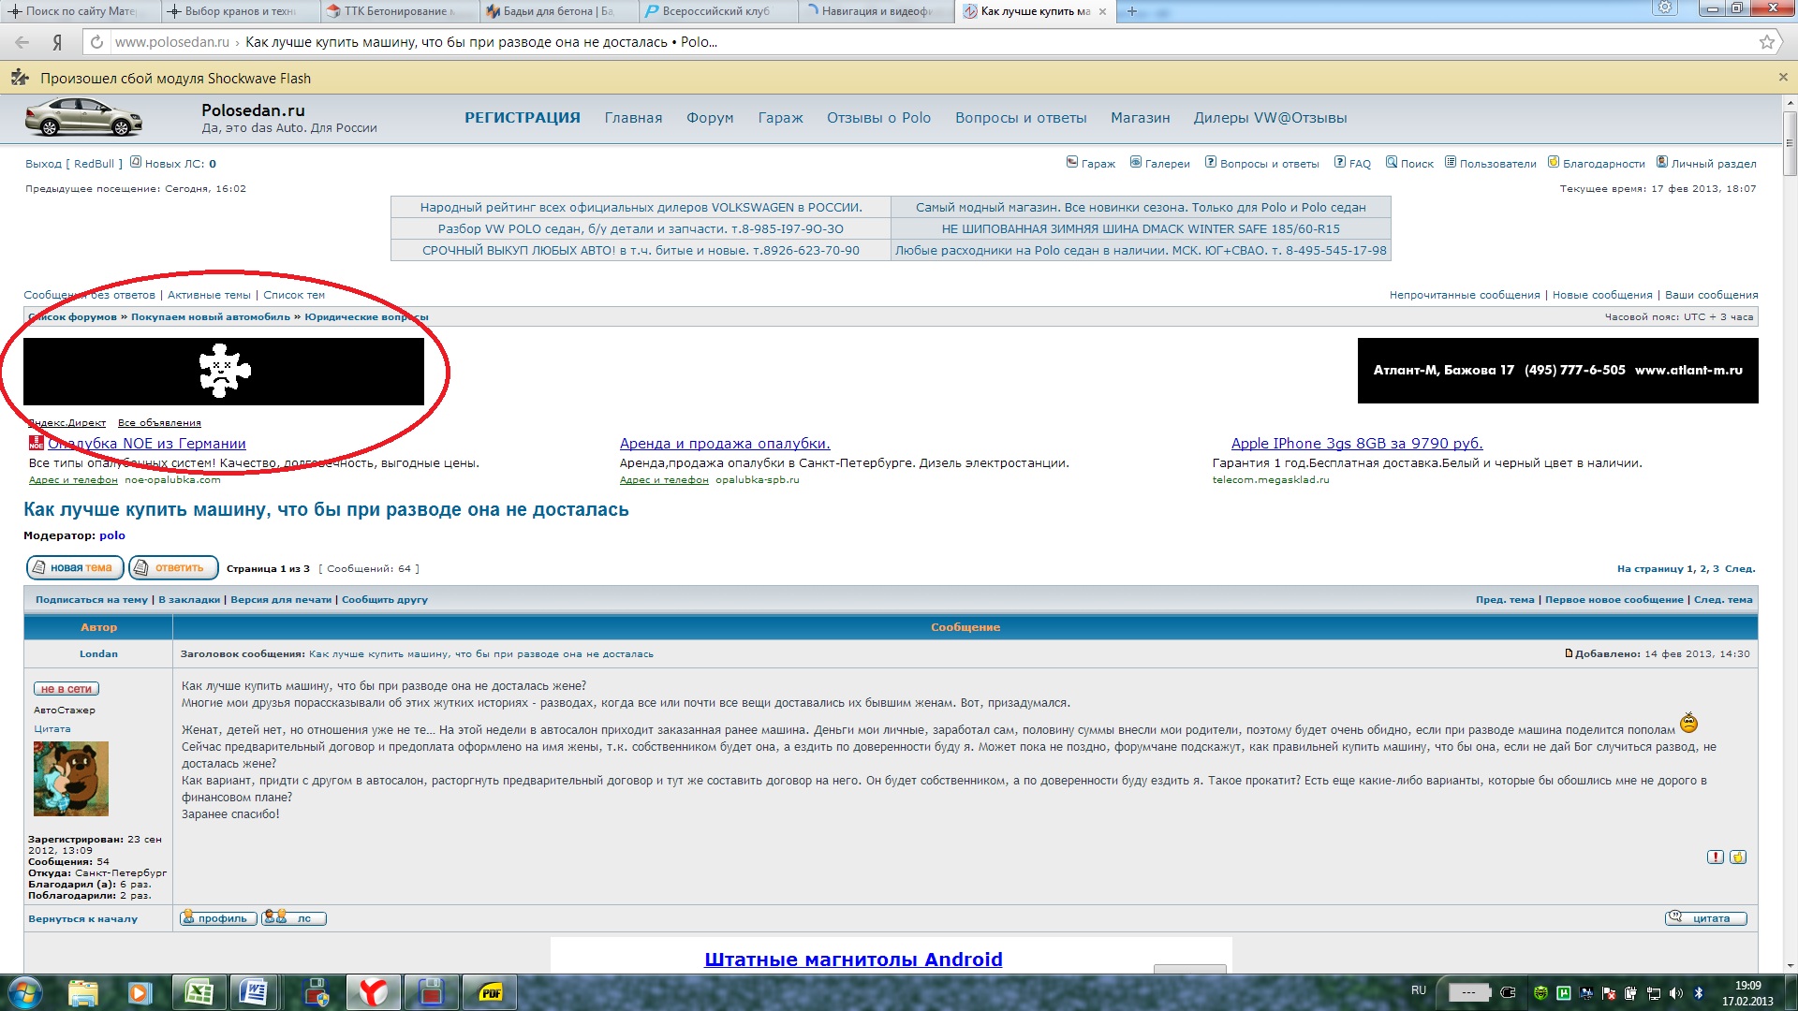Click the thank-you thumbs icon on post

[1738, 857]
